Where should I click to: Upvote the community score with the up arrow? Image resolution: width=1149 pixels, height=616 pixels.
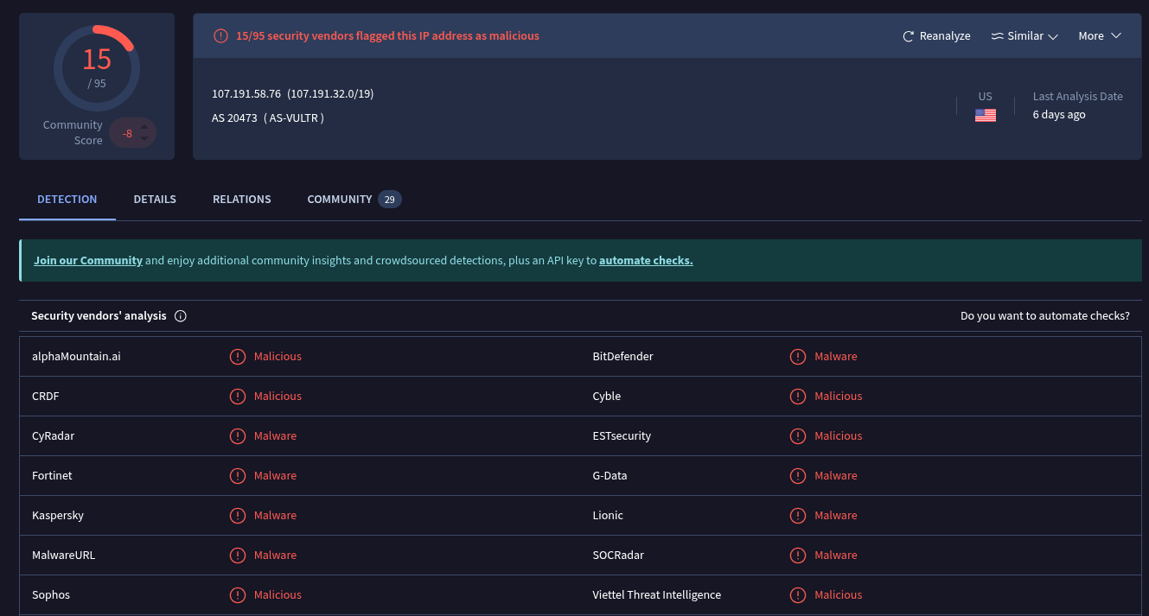[x=144, y=128]
